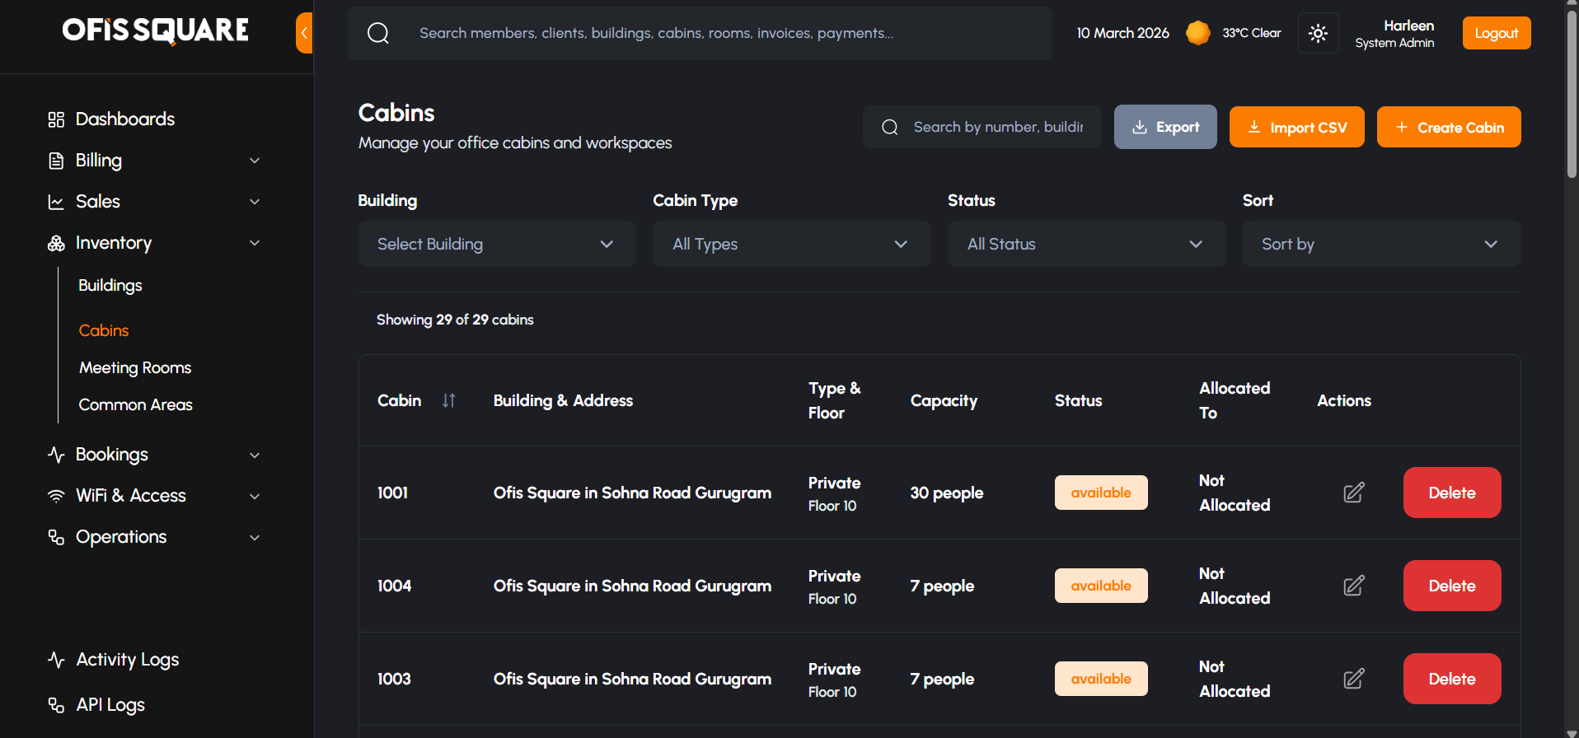Click the Dashboards grid icon in sidebar
This screenshot has width=1579, height=738.
56,119
